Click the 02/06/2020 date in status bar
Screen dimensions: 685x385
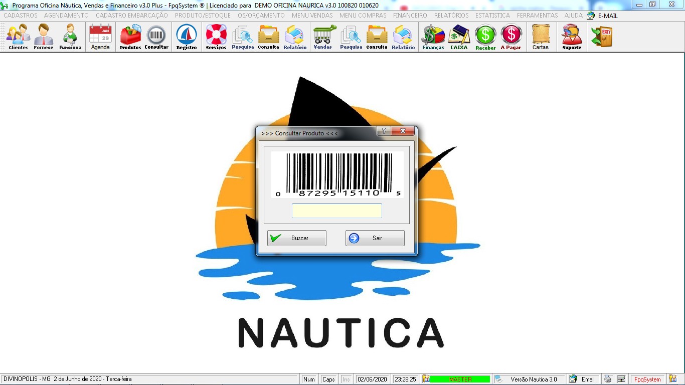pyautogui.click(x=373, y=379)
